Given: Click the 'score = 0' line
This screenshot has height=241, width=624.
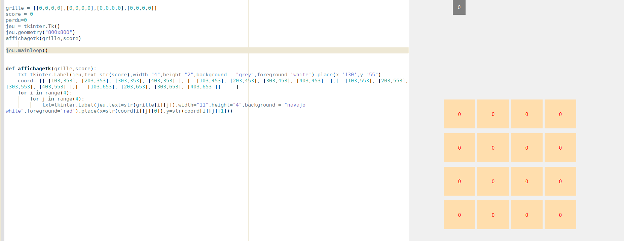Looking at the screenshot, I should pyautogui.click(x=19, y=14).
